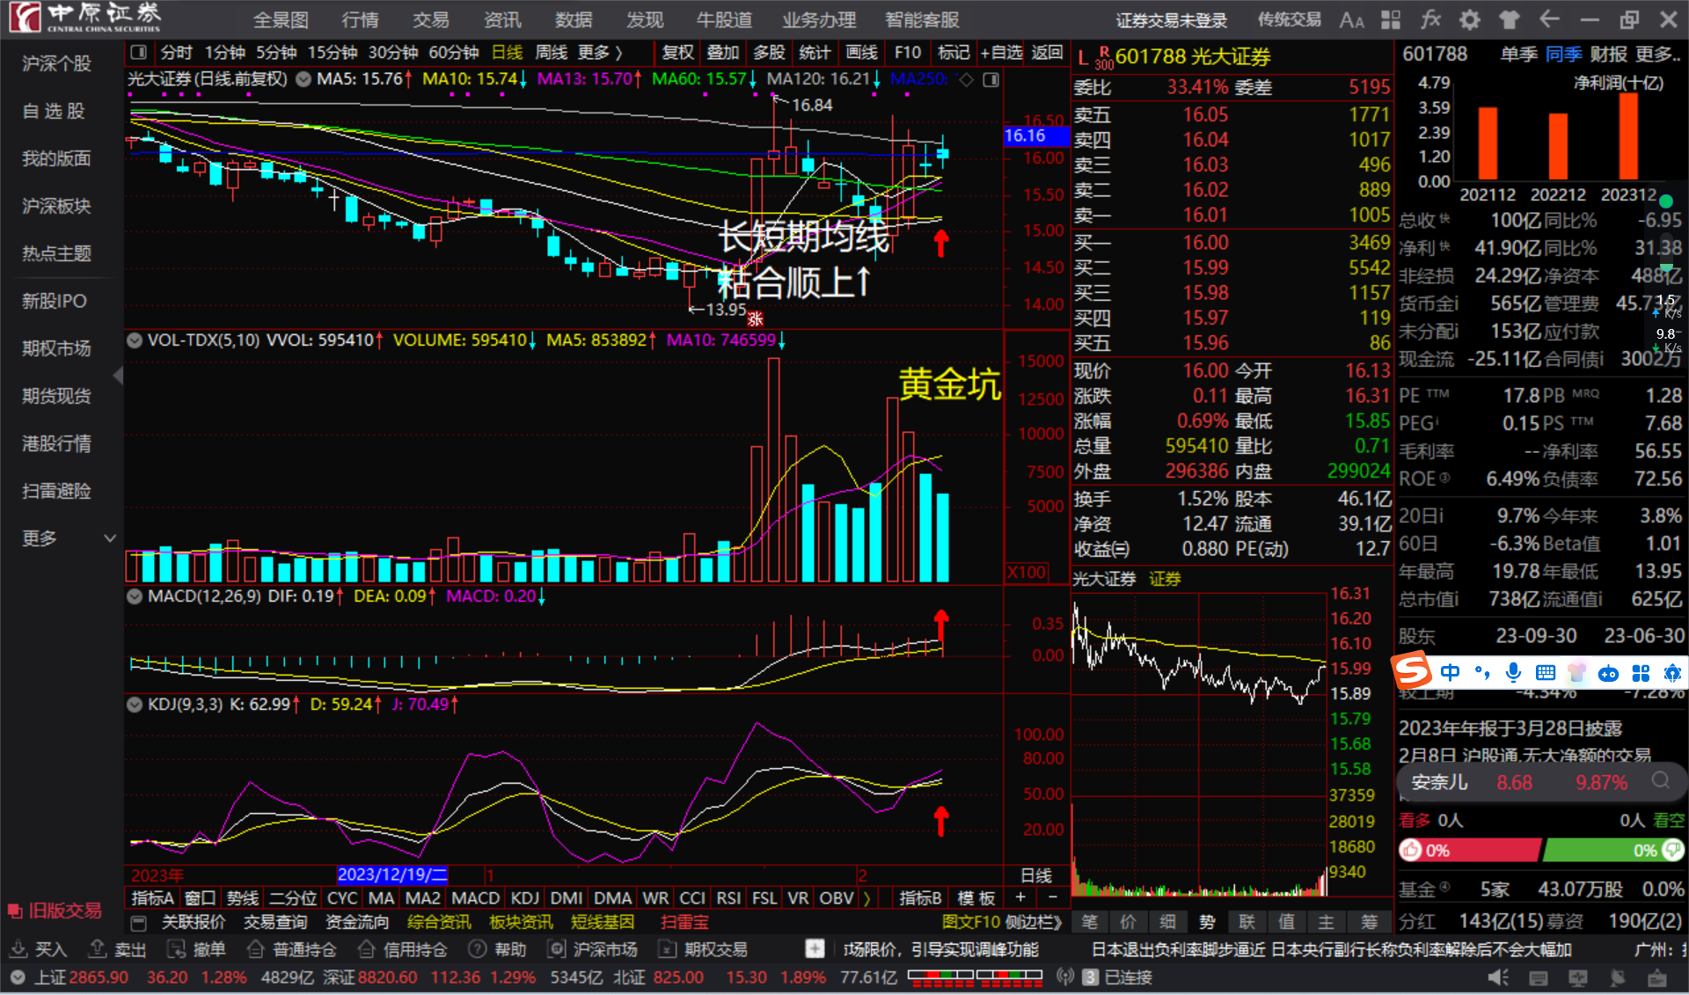This screenshot has height=995, width=1689.
Task: Click the 复权 button in chart toolbar
Action: 677,53
